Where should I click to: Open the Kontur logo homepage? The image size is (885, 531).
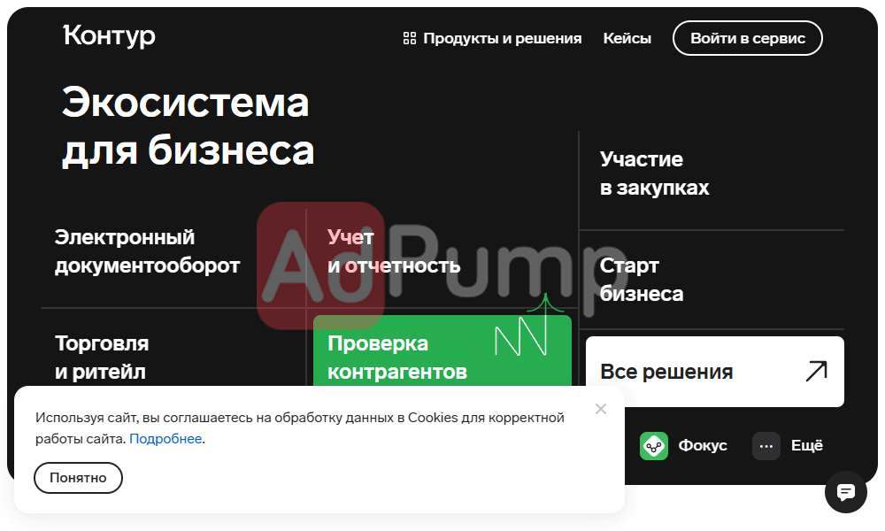[x=109, y=36]
